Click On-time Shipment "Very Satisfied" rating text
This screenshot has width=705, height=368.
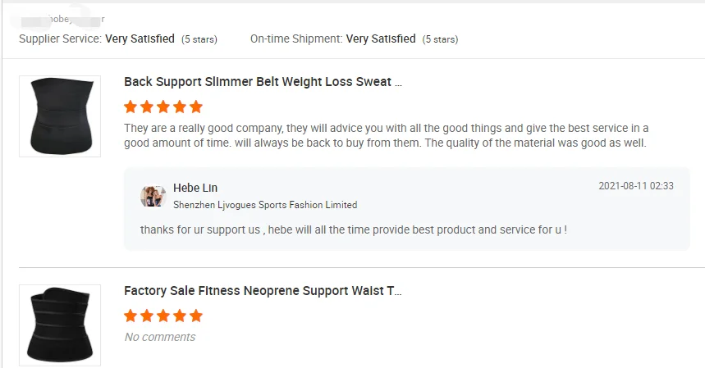381,39
